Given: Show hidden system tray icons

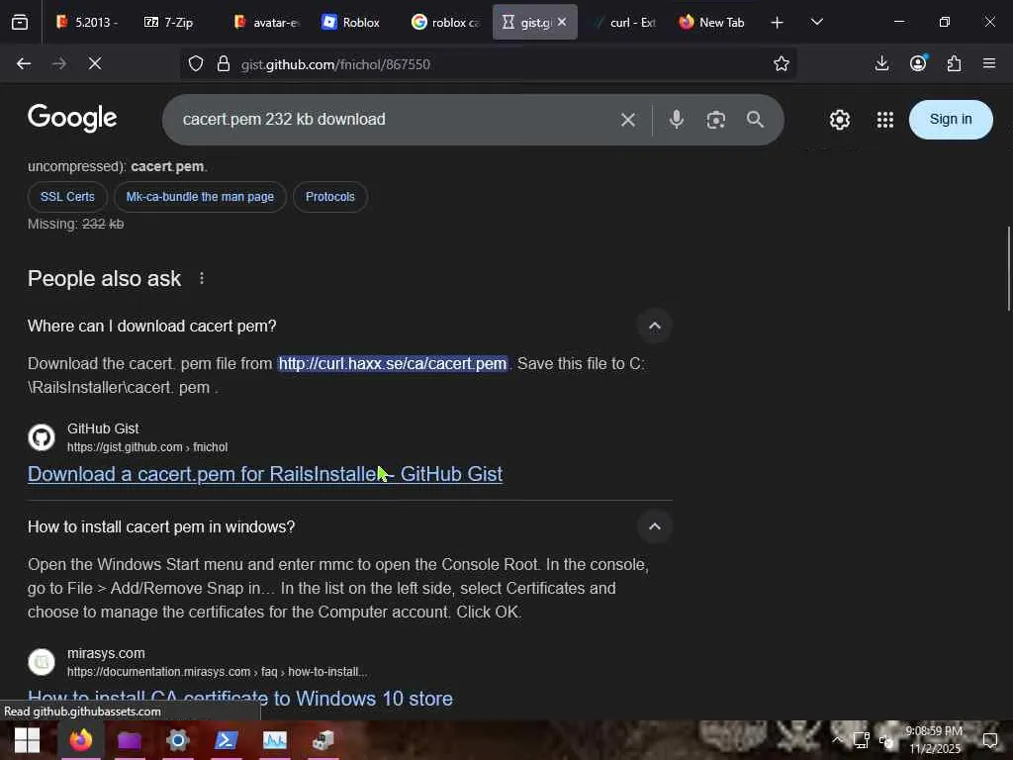Looking at the screenshot, I should [x=837, y=740].
